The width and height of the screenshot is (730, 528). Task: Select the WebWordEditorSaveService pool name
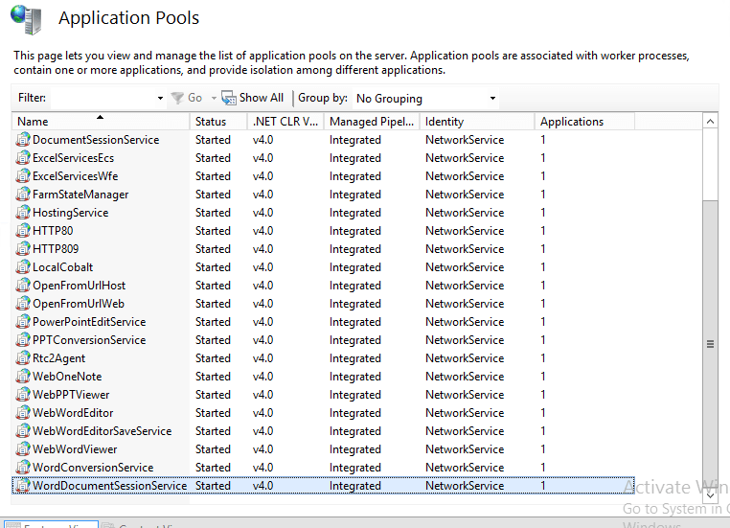[x=102, y=430]
